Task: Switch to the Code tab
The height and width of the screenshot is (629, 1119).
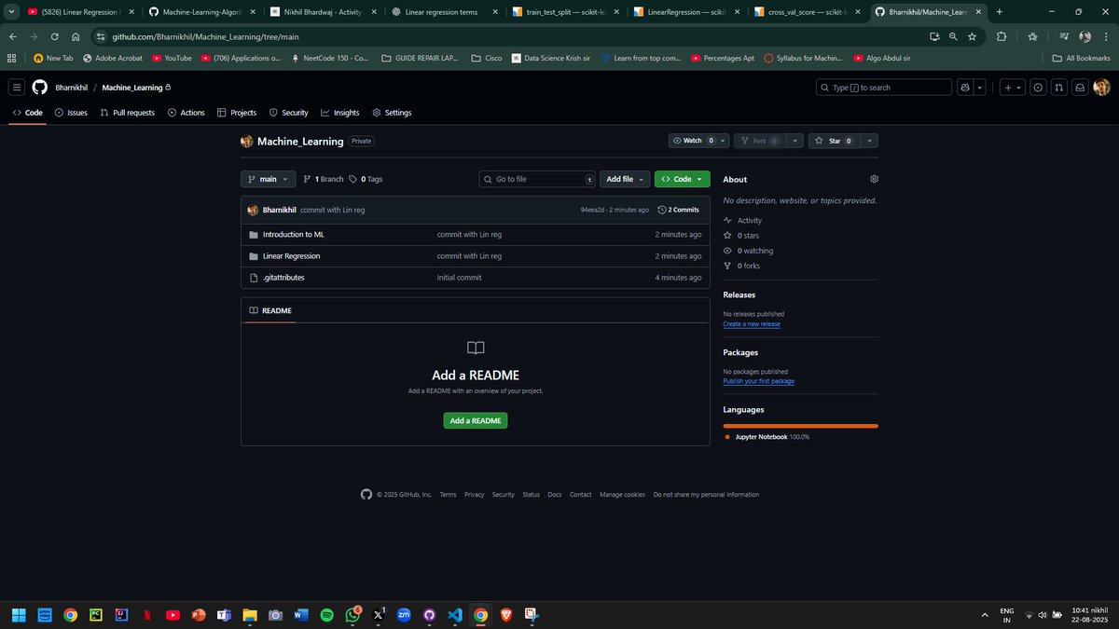Action: click(x=28, y=113)
